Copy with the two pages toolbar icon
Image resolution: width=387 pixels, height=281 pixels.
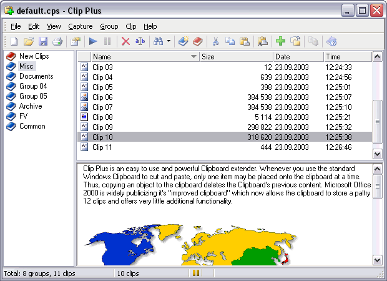click(x=230, y=41)
